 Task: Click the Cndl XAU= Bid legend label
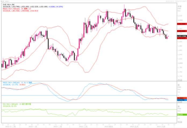6,5
